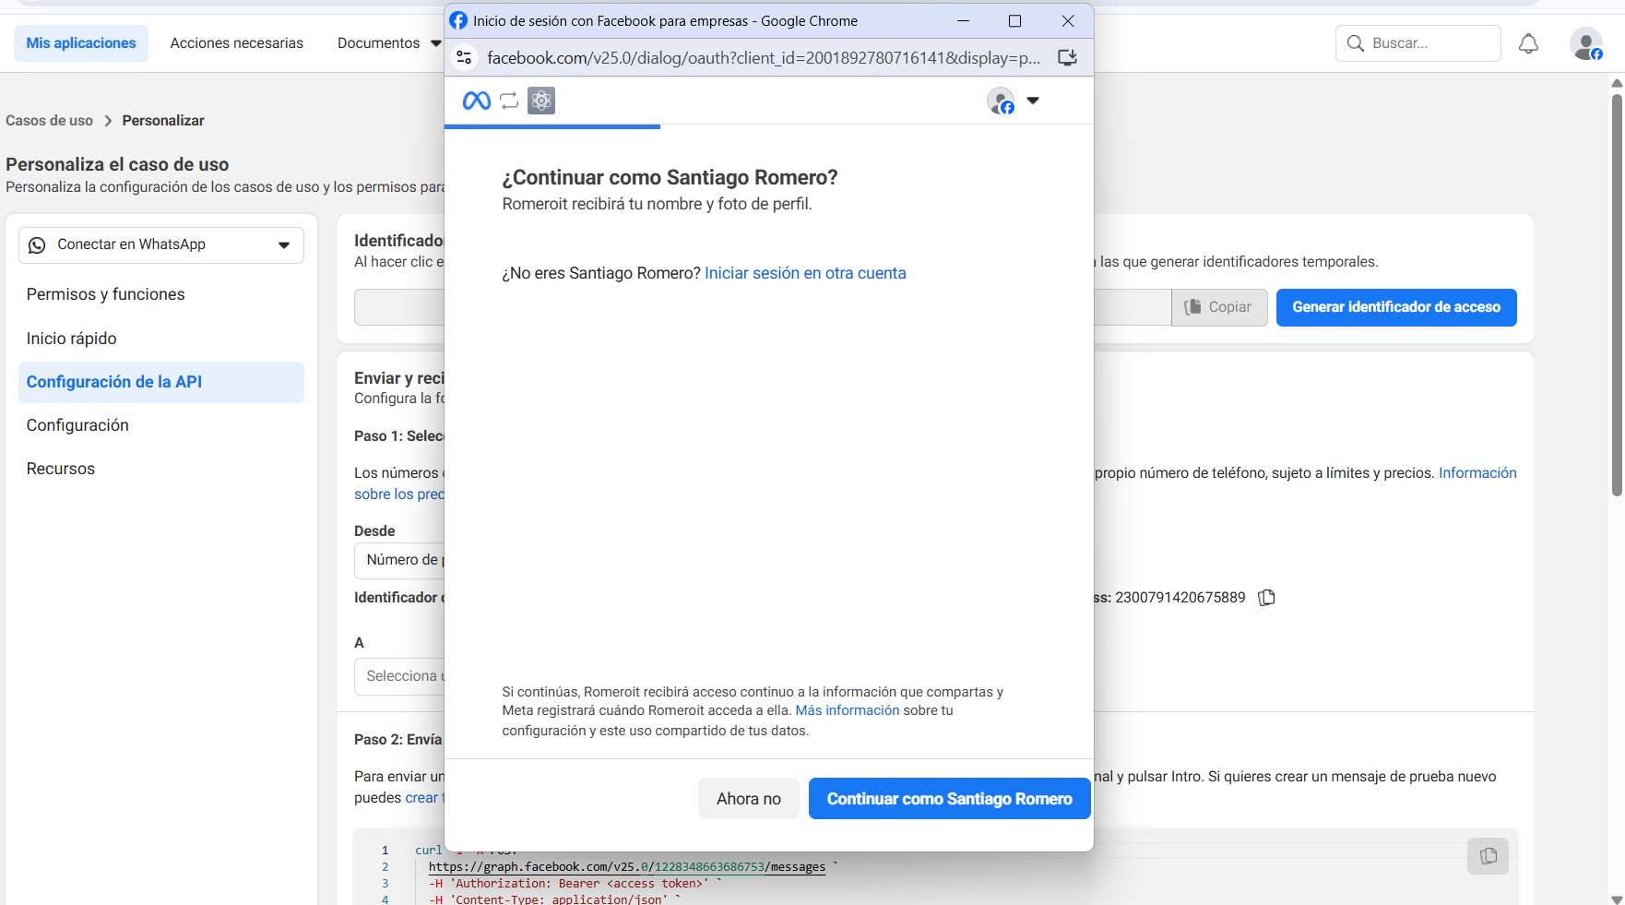
Task: Copy the curl code snippet icon
Action: 1488,856
